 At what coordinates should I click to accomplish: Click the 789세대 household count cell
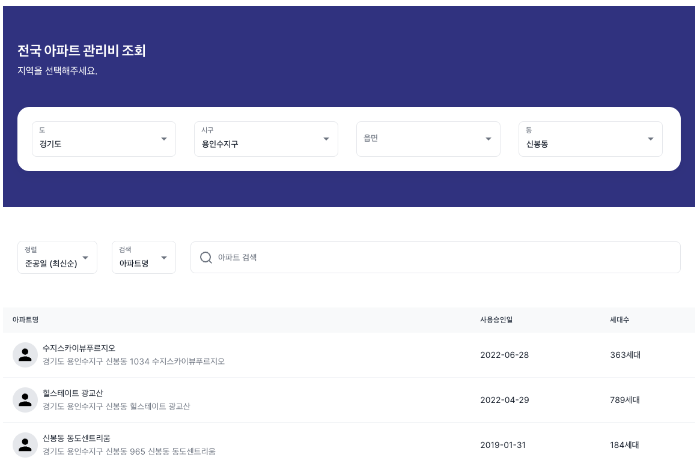[x=625, y=400]
